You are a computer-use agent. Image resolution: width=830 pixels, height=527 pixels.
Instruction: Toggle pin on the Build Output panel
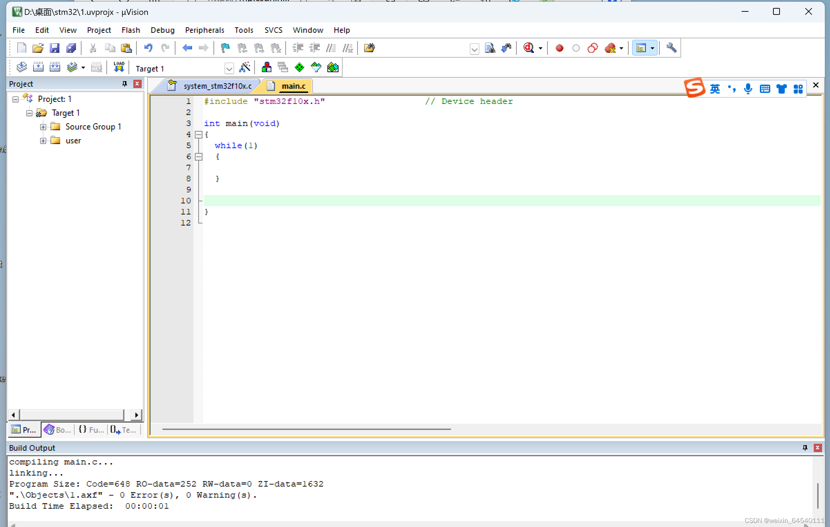805,448
